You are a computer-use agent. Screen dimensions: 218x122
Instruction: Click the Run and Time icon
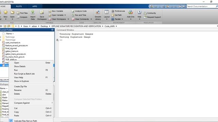[73, 15]
